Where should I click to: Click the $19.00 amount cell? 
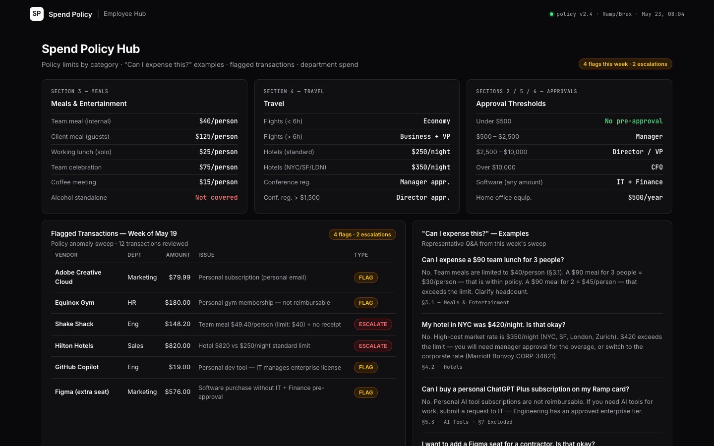179,367
